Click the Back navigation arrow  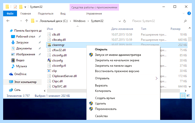(x=8, y=21)
